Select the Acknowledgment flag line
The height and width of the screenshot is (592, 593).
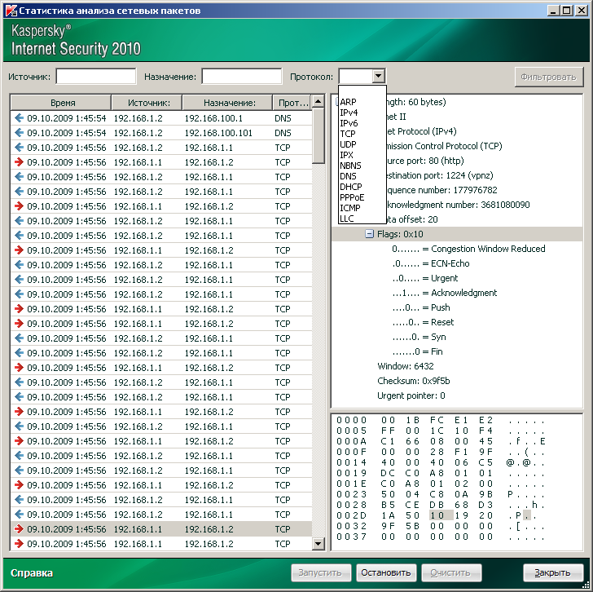coord(445,293)
